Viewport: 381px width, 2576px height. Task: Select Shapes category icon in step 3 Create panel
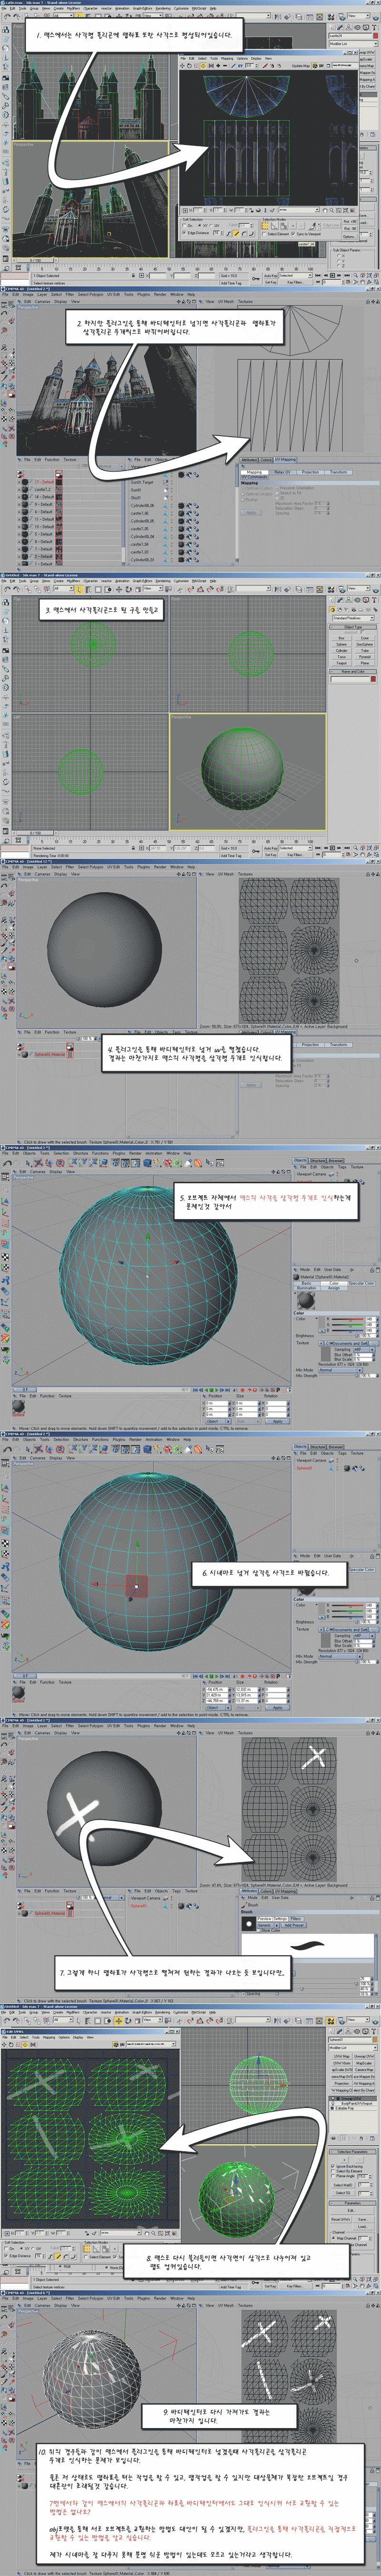coord(340,609)
